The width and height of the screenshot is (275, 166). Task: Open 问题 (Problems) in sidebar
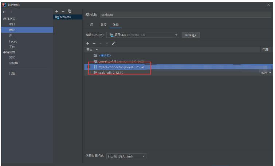[12, 73]
